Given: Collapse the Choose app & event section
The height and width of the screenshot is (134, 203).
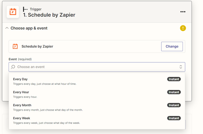Looking at the screenshot, I should 7,28.
